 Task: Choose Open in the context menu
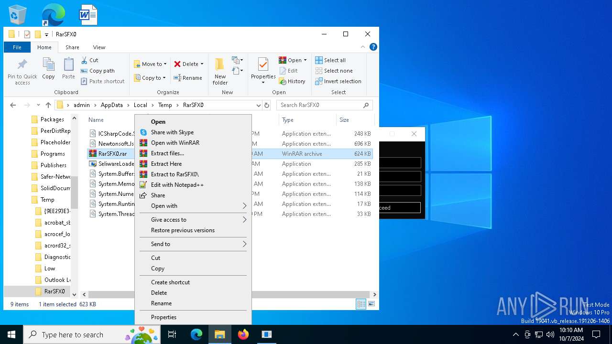pyautogui.click(x=193, y=122)
